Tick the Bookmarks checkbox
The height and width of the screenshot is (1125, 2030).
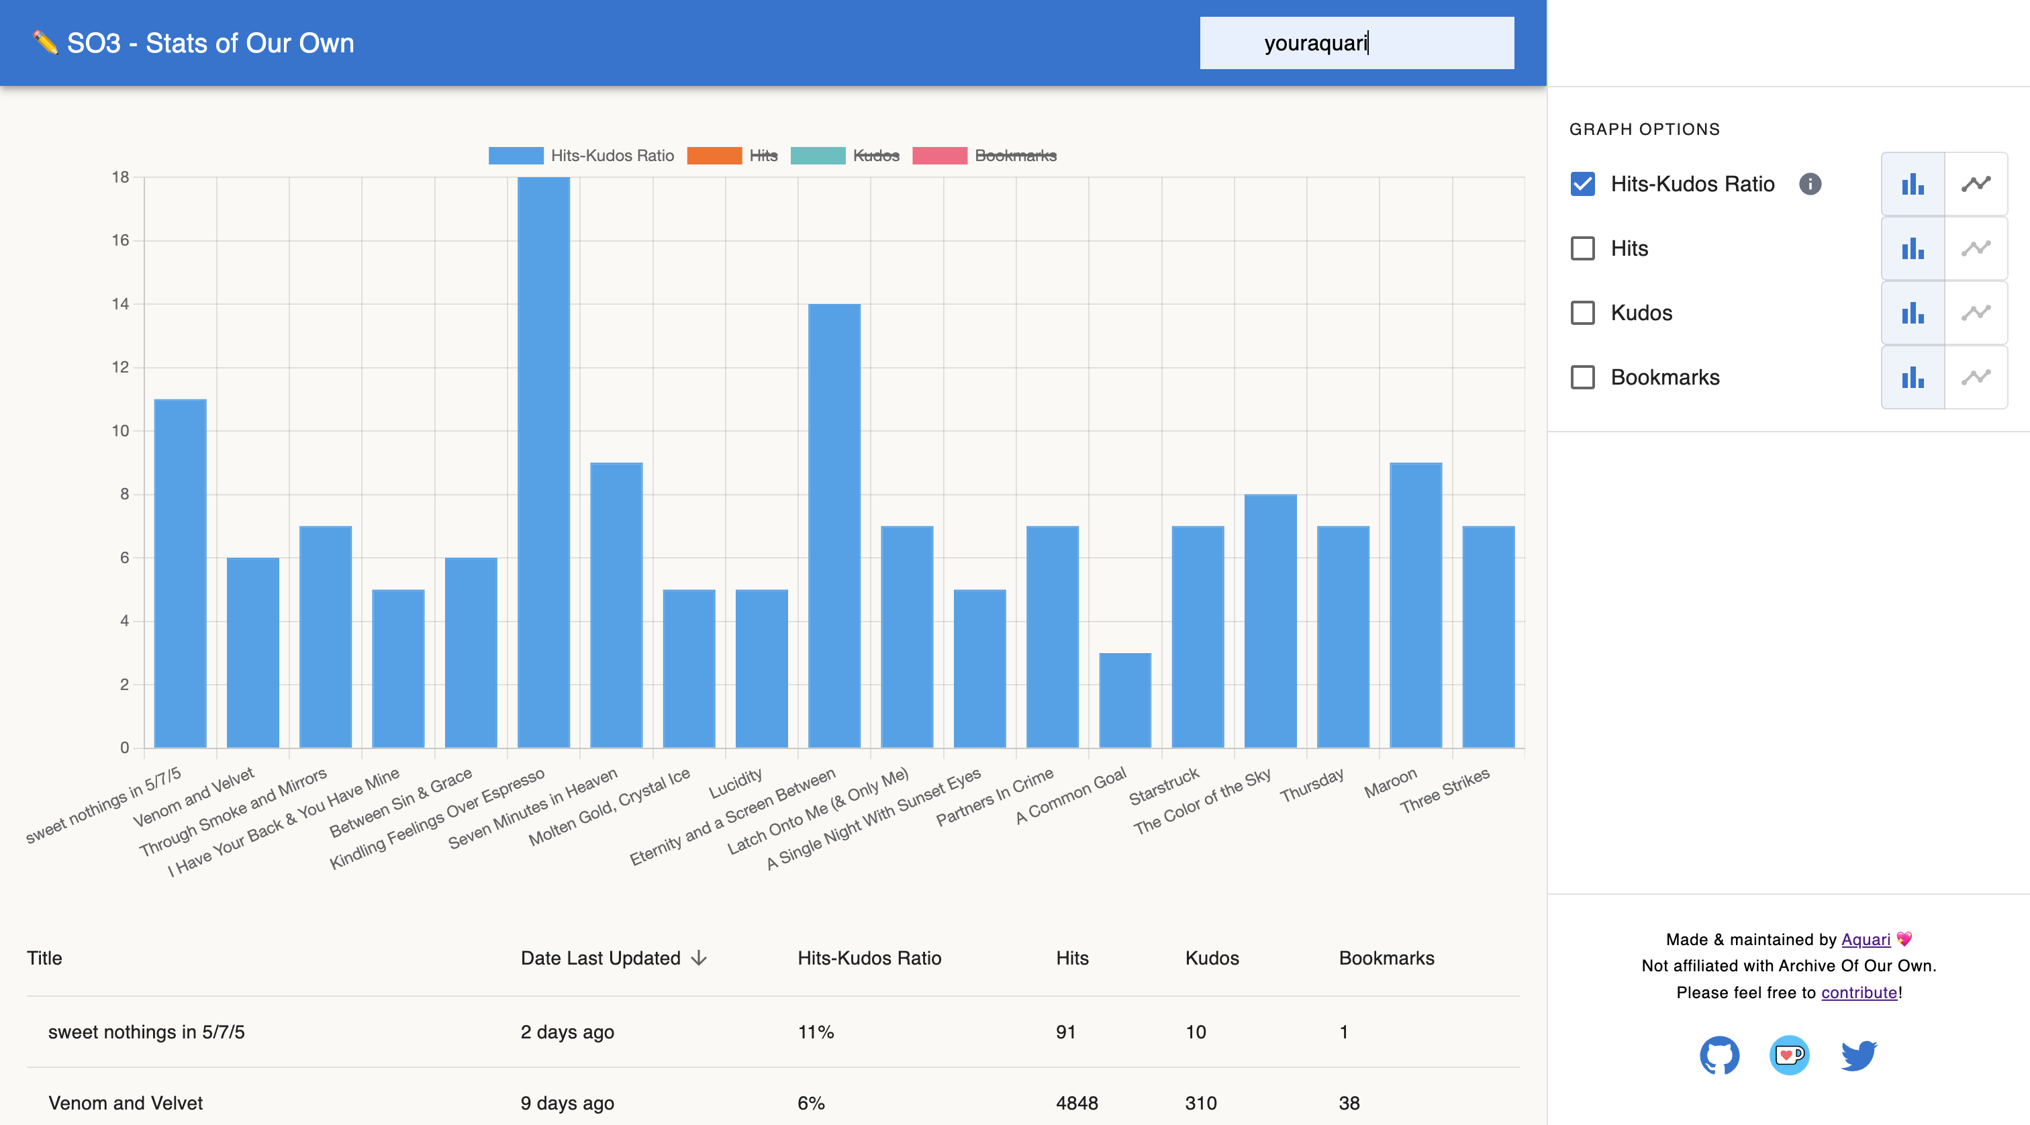click(x=1582, y=377)
